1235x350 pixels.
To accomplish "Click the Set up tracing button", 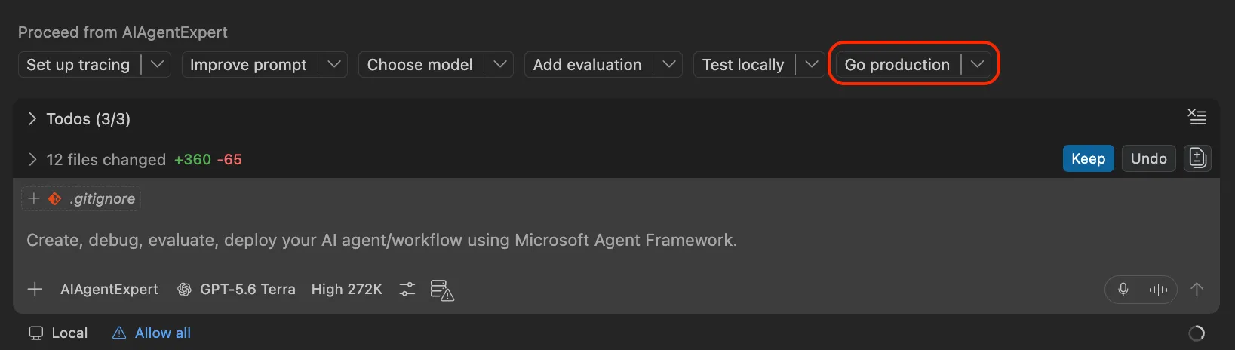I will (78, 65).
